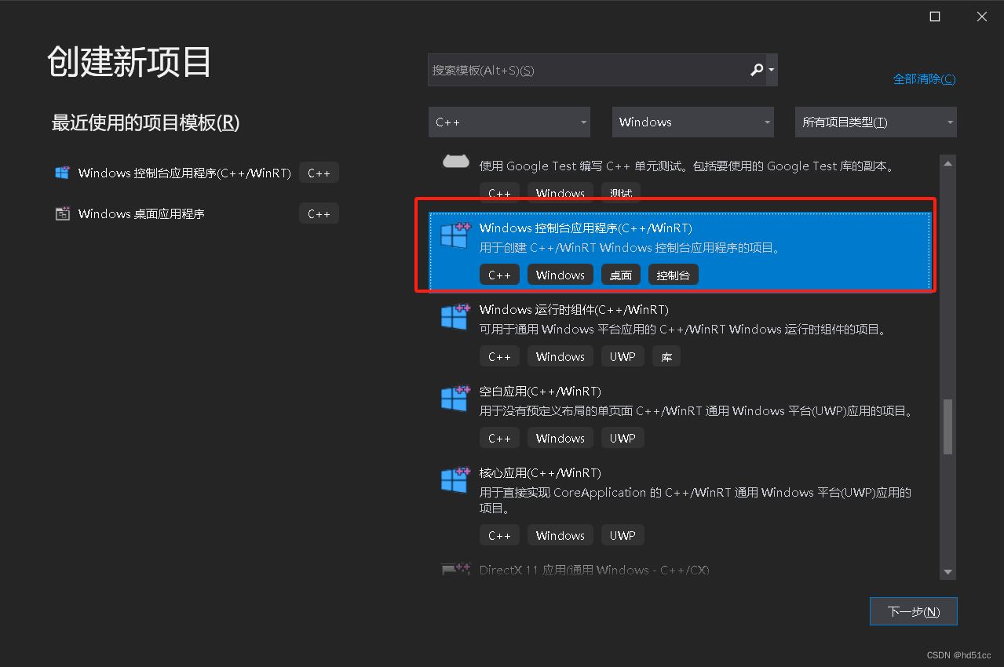Click the scrollbar down arrow
Viewport: 1004px width, 667px height.
tap(947, 572)
